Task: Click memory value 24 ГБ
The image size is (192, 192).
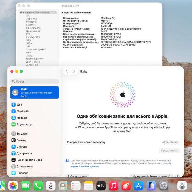Action: 104,32
